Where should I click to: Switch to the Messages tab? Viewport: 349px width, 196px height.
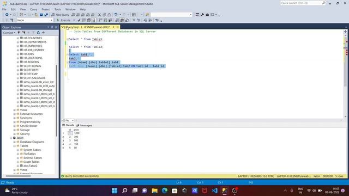click(84, 125)
